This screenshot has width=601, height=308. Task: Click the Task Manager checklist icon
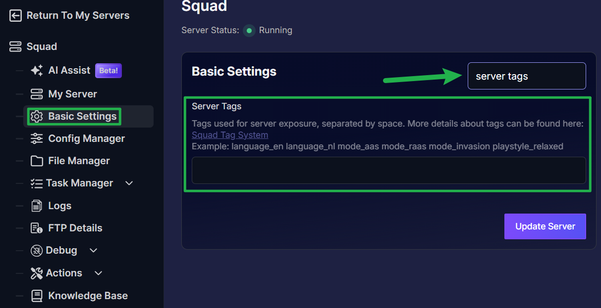pyautogui.click(x=37, y=183)
